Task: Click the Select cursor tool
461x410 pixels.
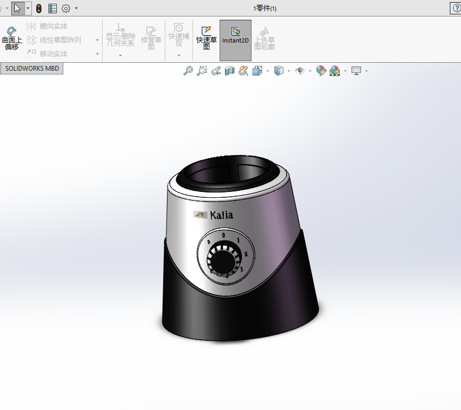Action: point(18,8)
